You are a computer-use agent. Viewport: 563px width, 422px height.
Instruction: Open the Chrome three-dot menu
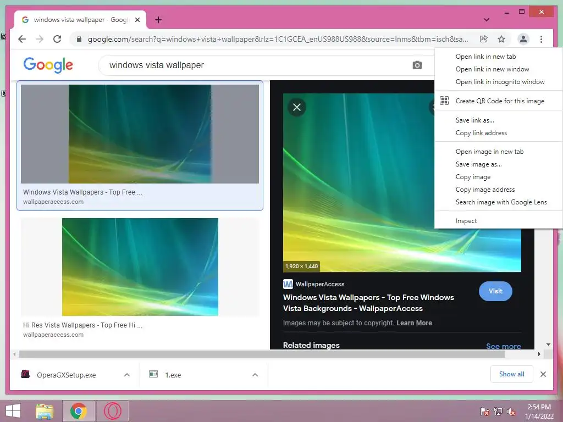click(x=541, y=39)
